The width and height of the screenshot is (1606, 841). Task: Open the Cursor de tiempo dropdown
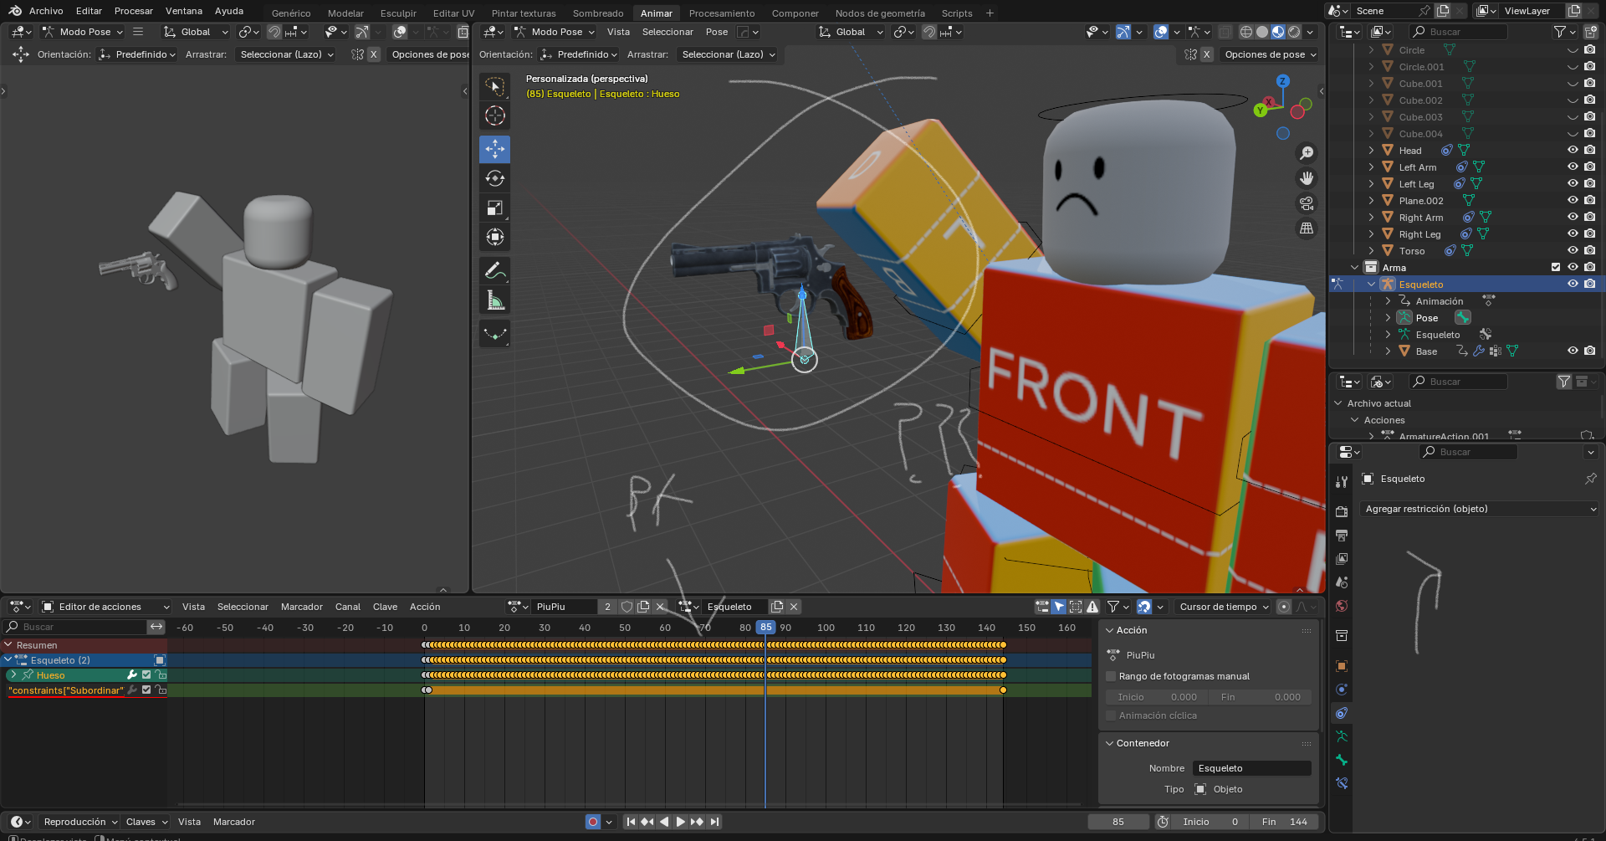1224,607
